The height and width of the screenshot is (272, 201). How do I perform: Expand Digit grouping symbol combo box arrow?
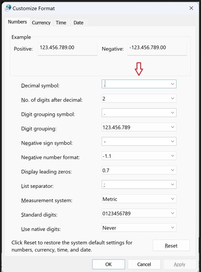[173, 113]
